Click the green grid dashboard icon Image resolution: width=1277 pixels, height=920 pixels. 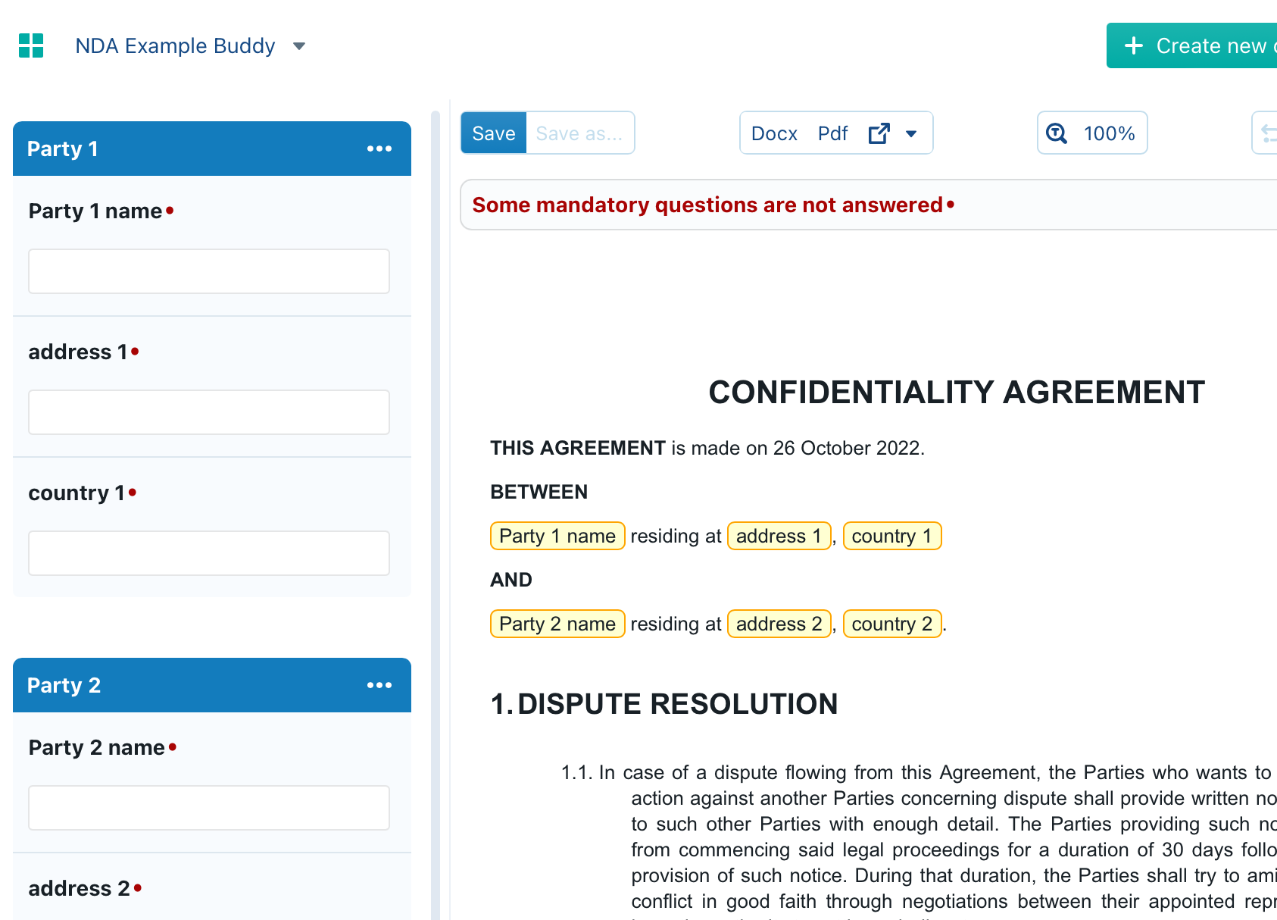point(31,45)
